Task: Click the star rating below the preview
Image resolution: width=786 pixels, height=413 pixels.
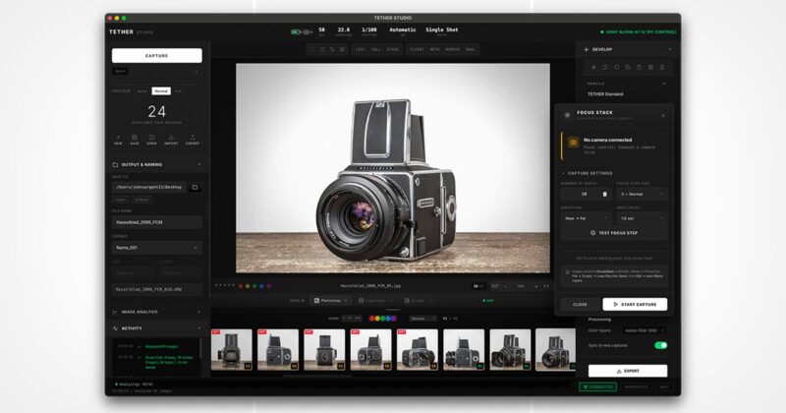Action: [225, 285]
